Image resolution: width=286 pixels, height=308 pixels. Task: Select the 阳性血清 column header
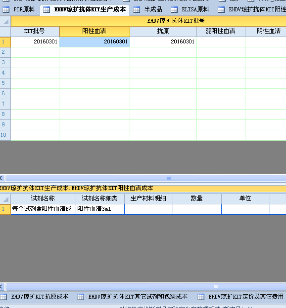click(95, 32)
